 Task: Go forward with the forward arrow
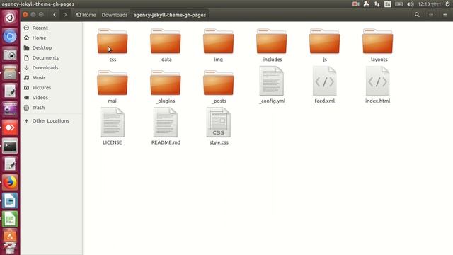point(65,14)
